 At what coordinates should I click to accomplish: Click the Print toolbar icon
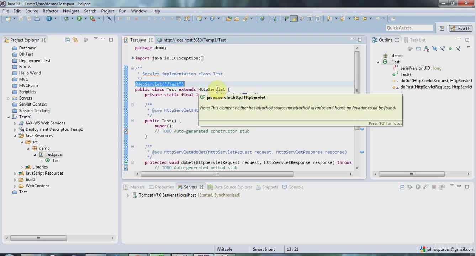[x=37, y=18]
